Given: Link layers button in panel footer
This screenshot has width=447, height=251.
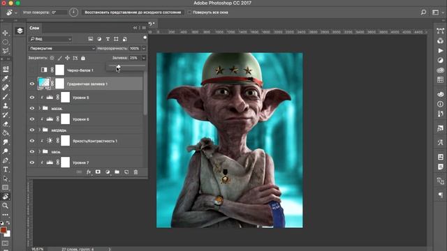Looking at the screenshot, I should [79, 172].
